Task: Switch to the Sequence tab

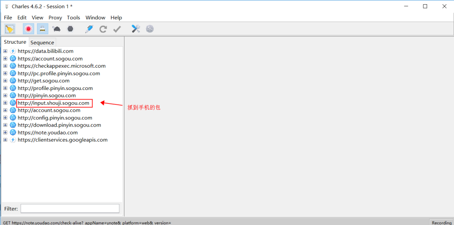Action: click(42, 42)
